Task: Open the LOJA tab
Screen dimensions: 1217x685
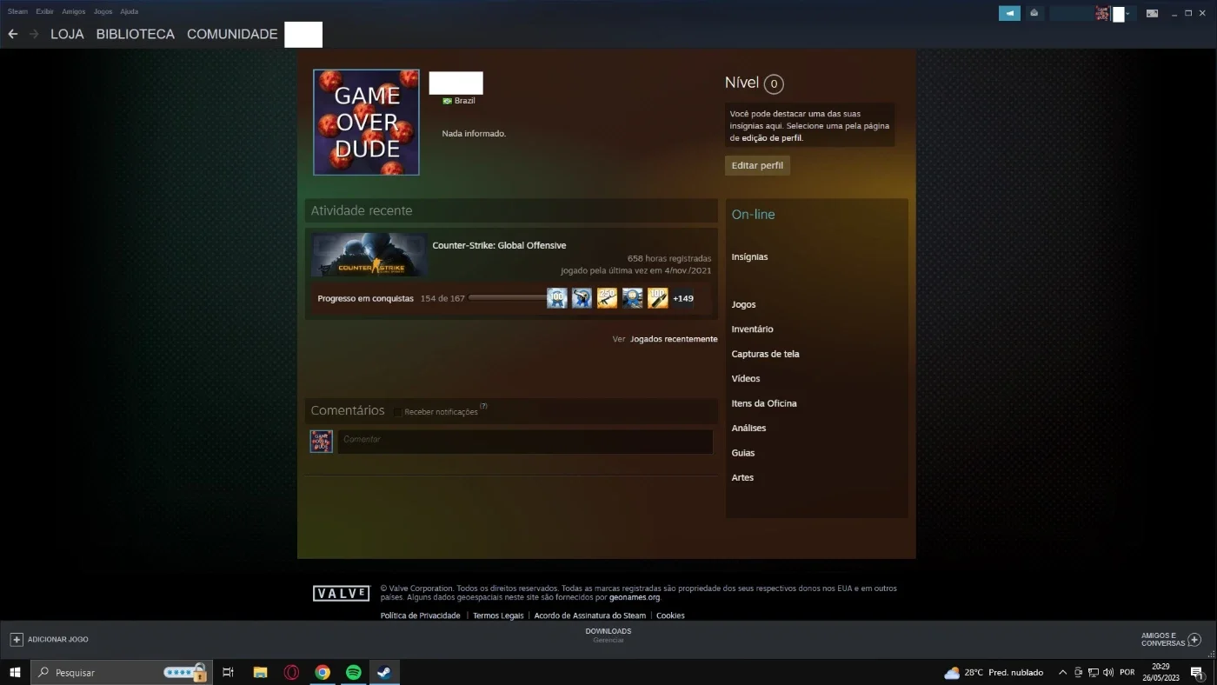Action: point(67,35)
